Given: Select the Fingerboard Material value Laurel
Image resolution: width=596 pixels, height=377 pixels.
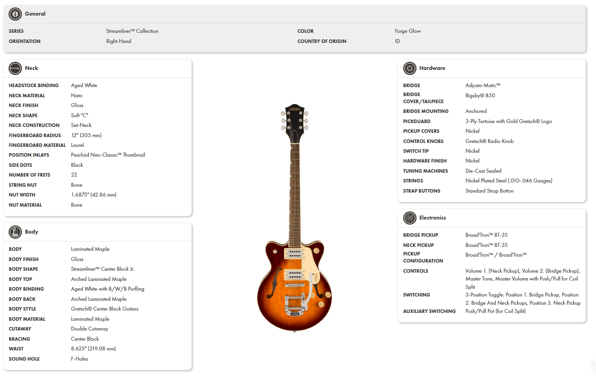Looking at the screenshot, I should [77, 145].
